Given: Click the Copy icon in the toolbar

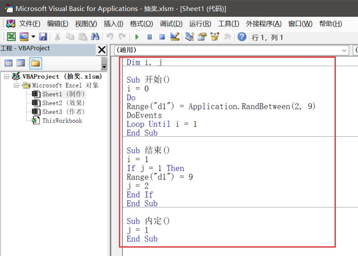Looking at the screenshot, I should pyautogui.click(x=70, y=37).
